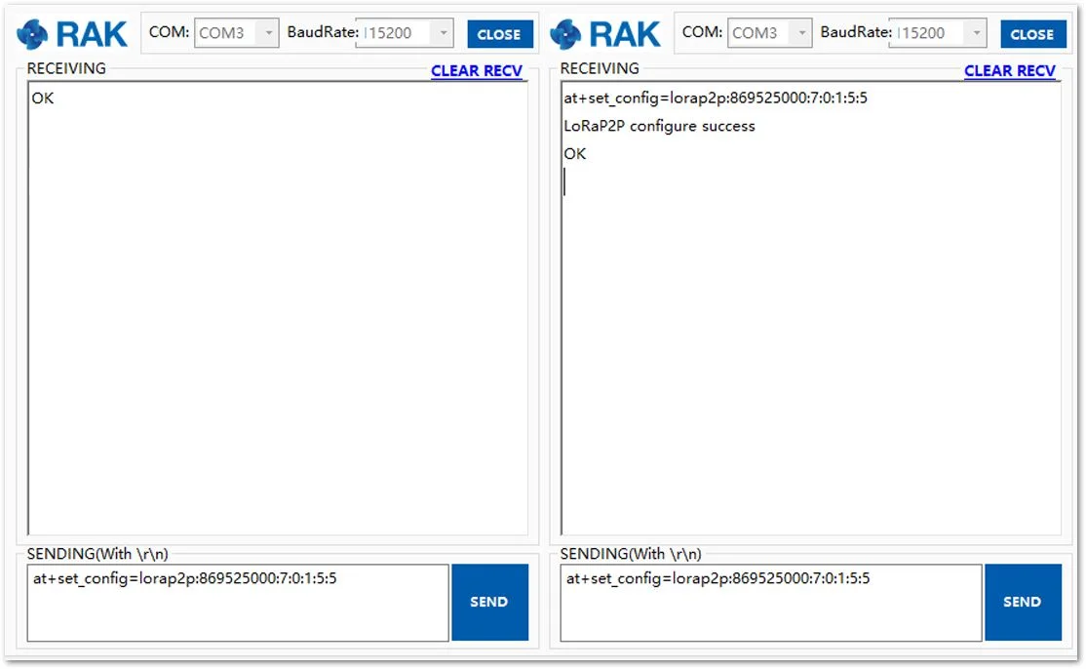Clear received data in left window
Screen dimensions: 1086x669
477,70
